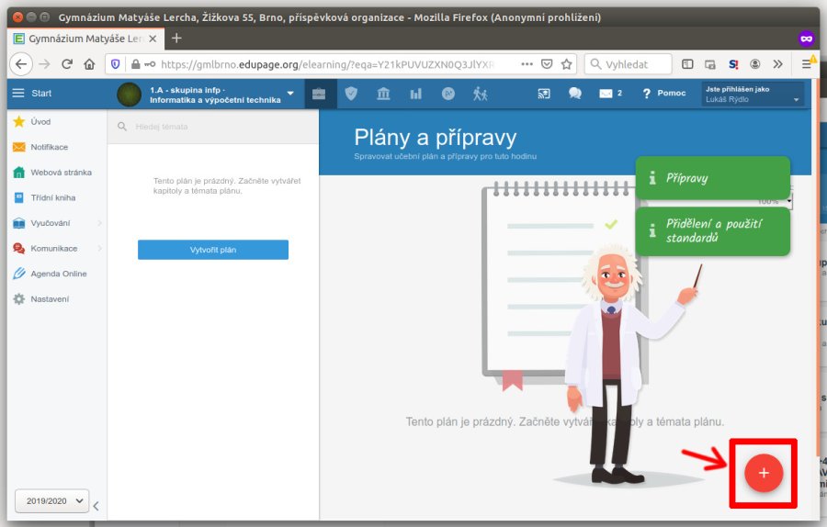Open the chat bubbles icon
The image size is (827, 527).
[x=575, y=94]
